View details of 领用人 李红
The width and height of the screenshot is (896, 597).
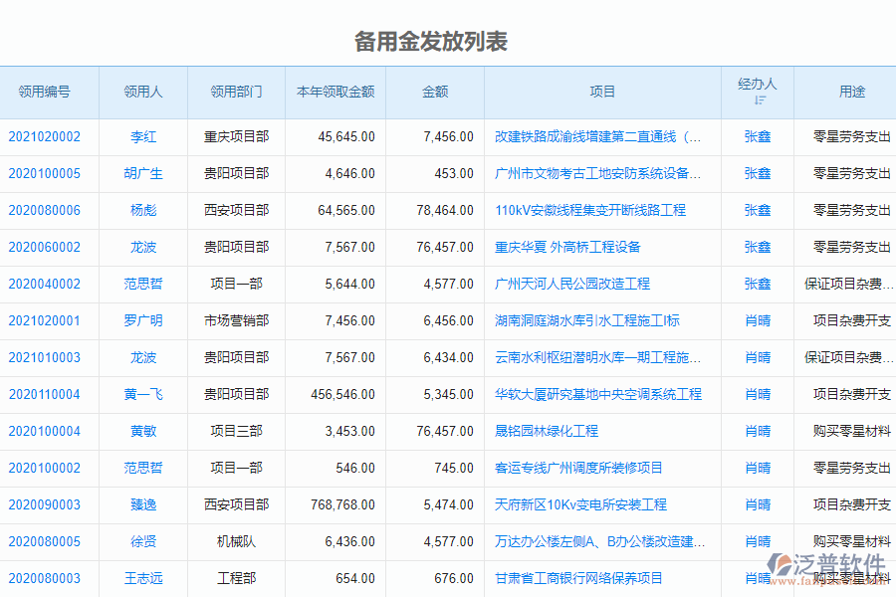pyautogui.click(x=143, y=137)
